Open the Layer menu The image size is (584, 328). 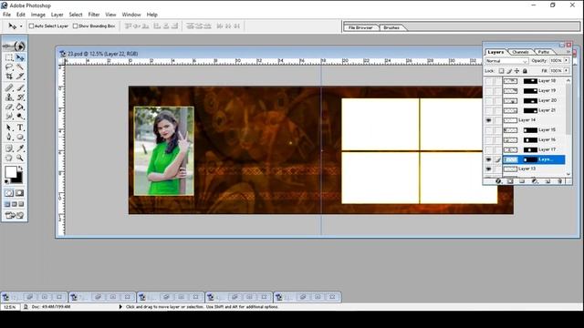tap(57, 15)
